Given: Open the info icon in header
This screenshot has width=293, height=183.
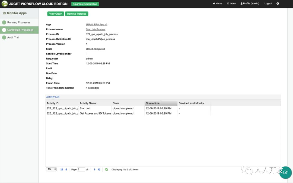Looking at the screenshot, I should tap(278, 4).
